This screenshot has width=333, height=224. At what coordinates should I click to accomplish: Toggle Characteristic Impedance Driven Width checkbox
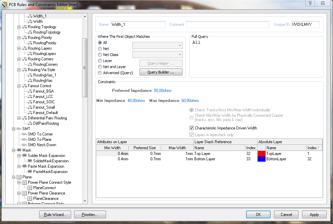191,128
